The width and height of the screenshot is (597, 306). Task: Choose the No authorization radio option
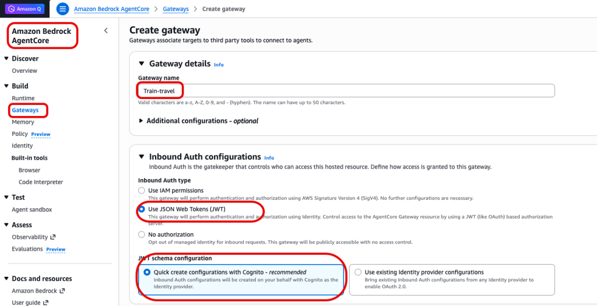pos(142,234)
